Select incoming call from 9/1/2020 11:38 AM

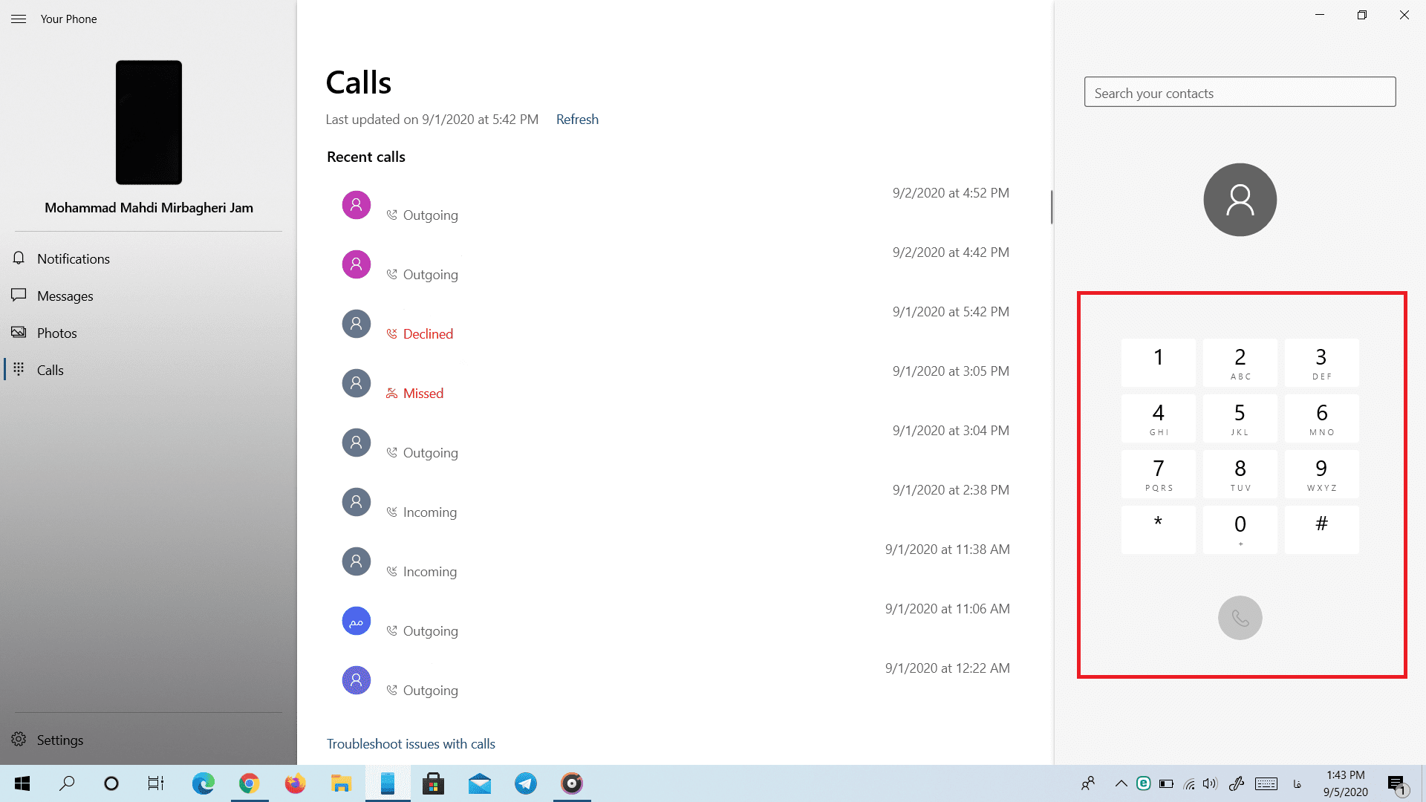click(674, 561)
